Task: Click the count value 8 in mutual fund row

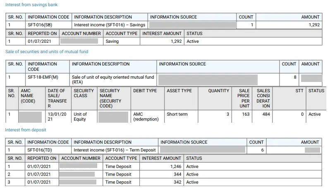Action: coord(295,77)
